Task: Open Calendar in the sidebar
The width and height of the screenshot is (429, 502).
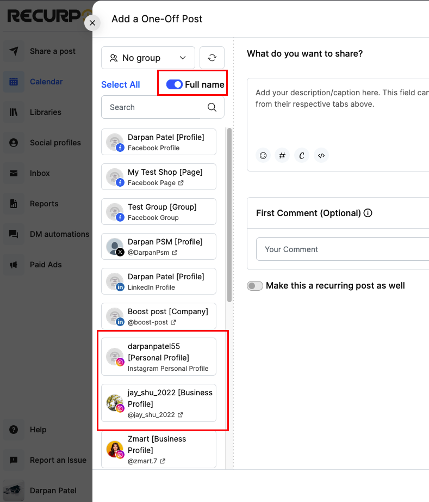Action: (x=46, y=82)
